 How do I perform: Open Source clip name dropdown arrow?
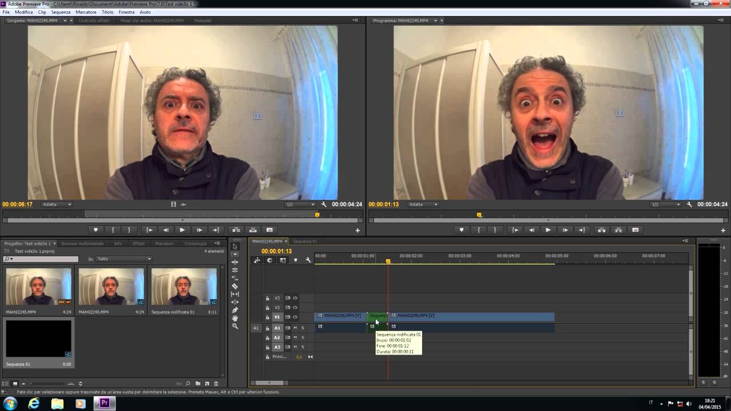pos(65,21)
